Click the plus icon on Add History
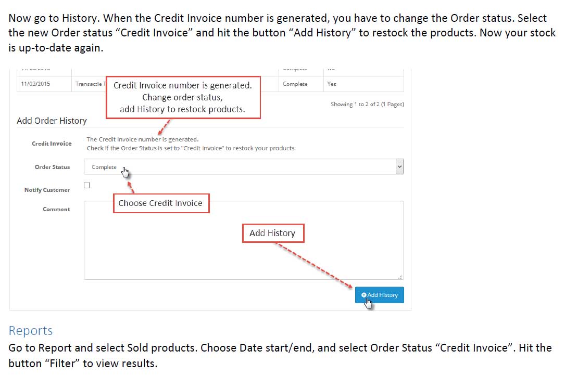 [363, 295]
